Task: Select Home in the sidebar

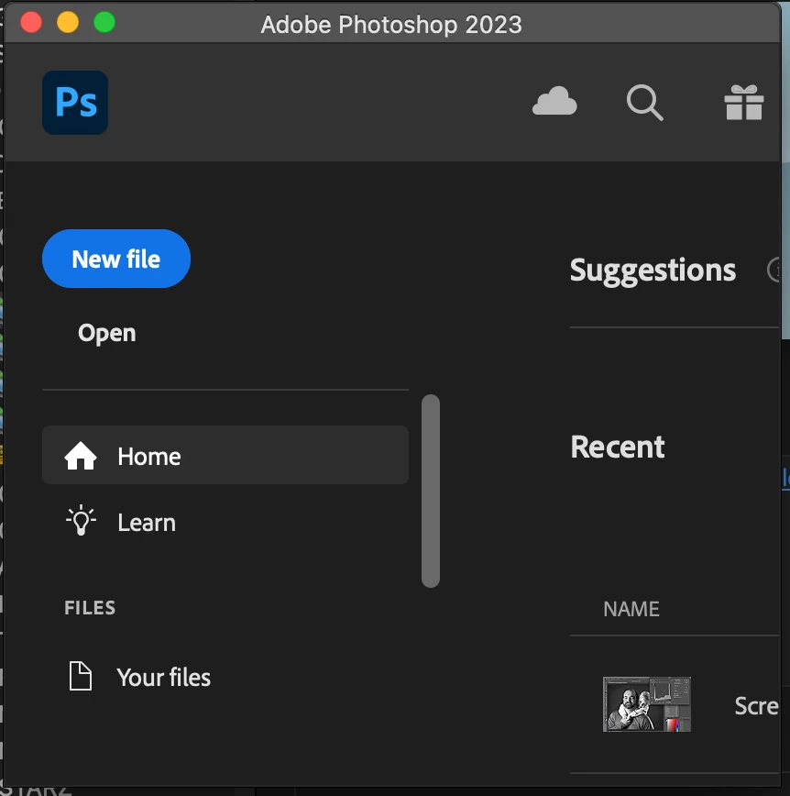Action: click(x=225, y=455)
